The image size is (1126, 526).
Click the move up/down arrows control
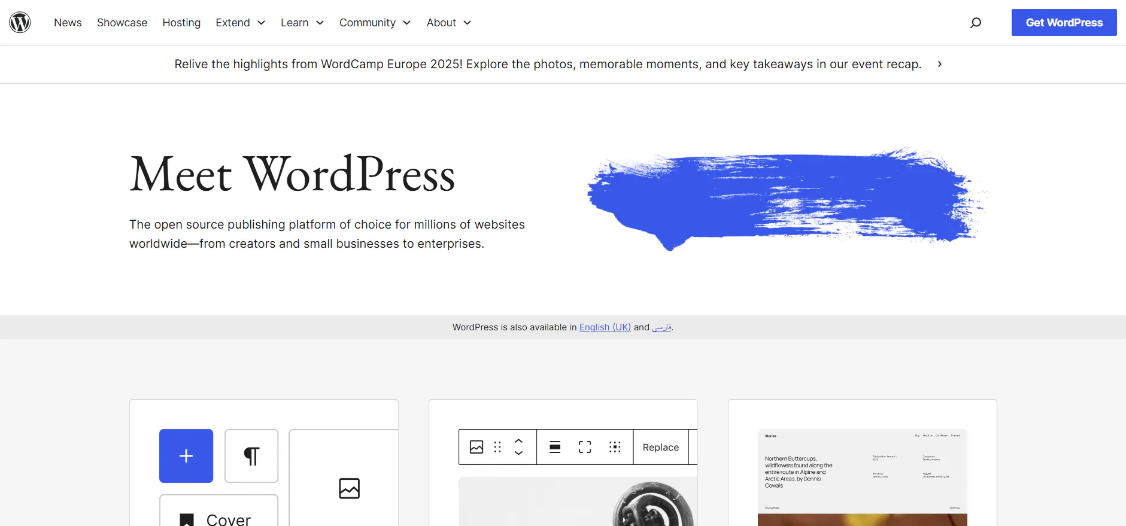(x=518, y=447)
